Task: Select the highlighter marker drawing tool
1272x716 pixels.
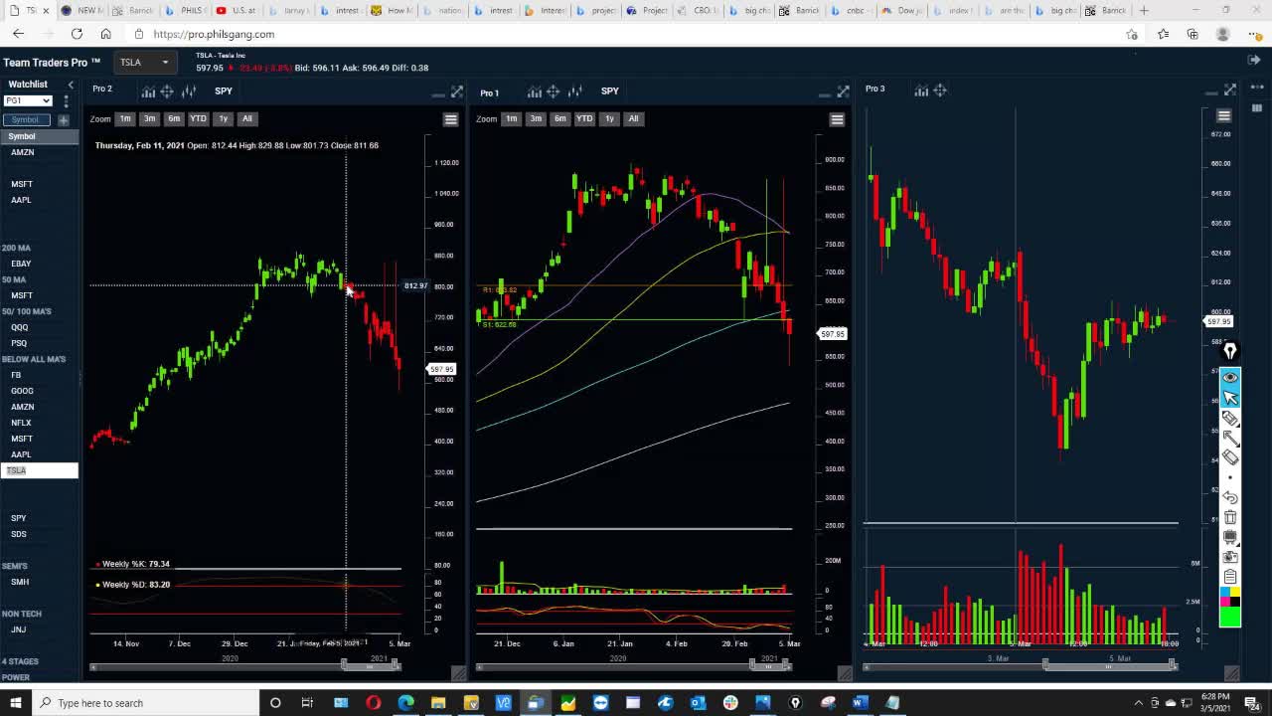Action: click(1230, 419)
